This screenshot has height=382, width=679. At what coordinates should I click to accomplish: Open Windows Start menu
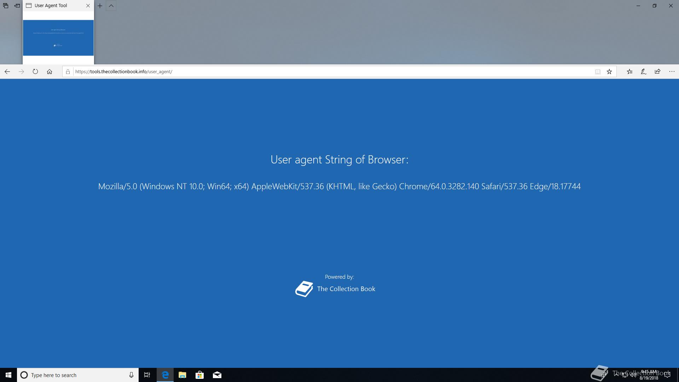point(8,375)
